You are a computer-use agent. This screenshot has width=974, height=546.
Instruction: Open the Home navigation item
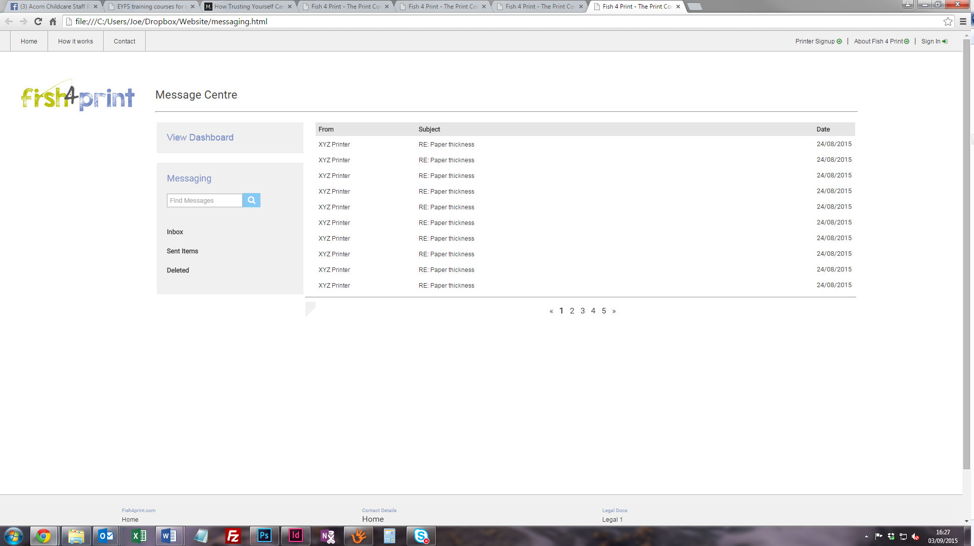(x=29, y=41)
